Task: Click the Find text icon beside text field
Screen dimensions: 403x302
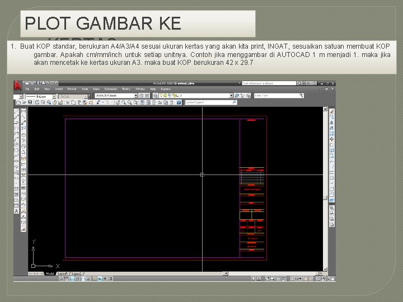Action: click(x=301, y=96)
